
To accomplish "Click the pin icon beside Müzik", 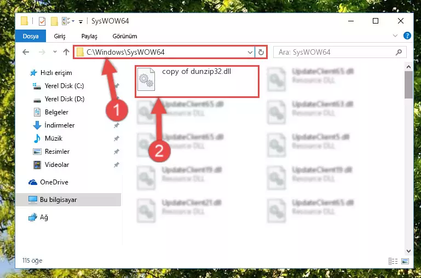I will coord(116,138).
